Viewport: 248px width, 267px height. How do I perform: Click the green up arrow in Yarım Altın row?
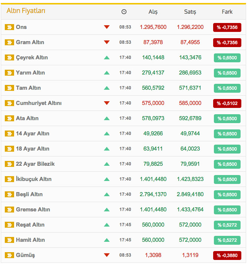[107, 73]
